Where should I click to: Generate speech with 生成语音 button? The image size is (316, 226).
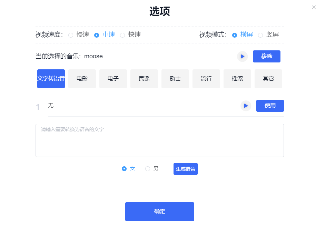pyautogui.click(x=185, y=169)
